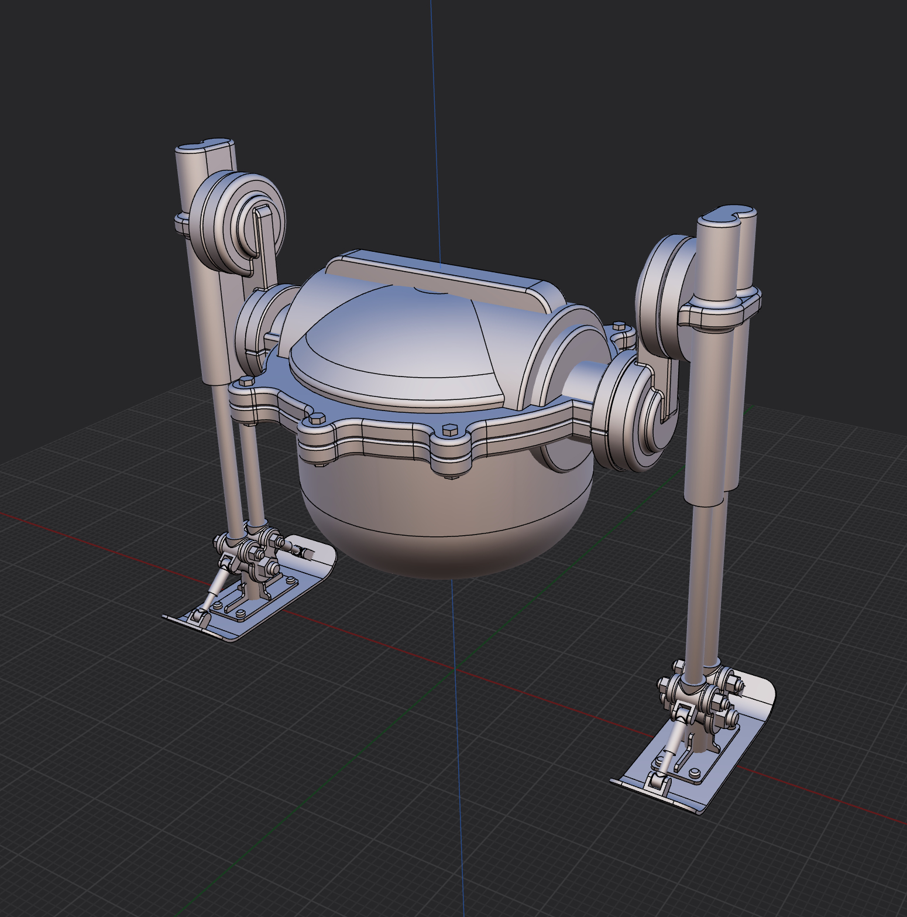Select the thin lower rod of the right leg
The height and width of the screenshot is (917, 907).
pyautogui.click(x=698, y=586)
